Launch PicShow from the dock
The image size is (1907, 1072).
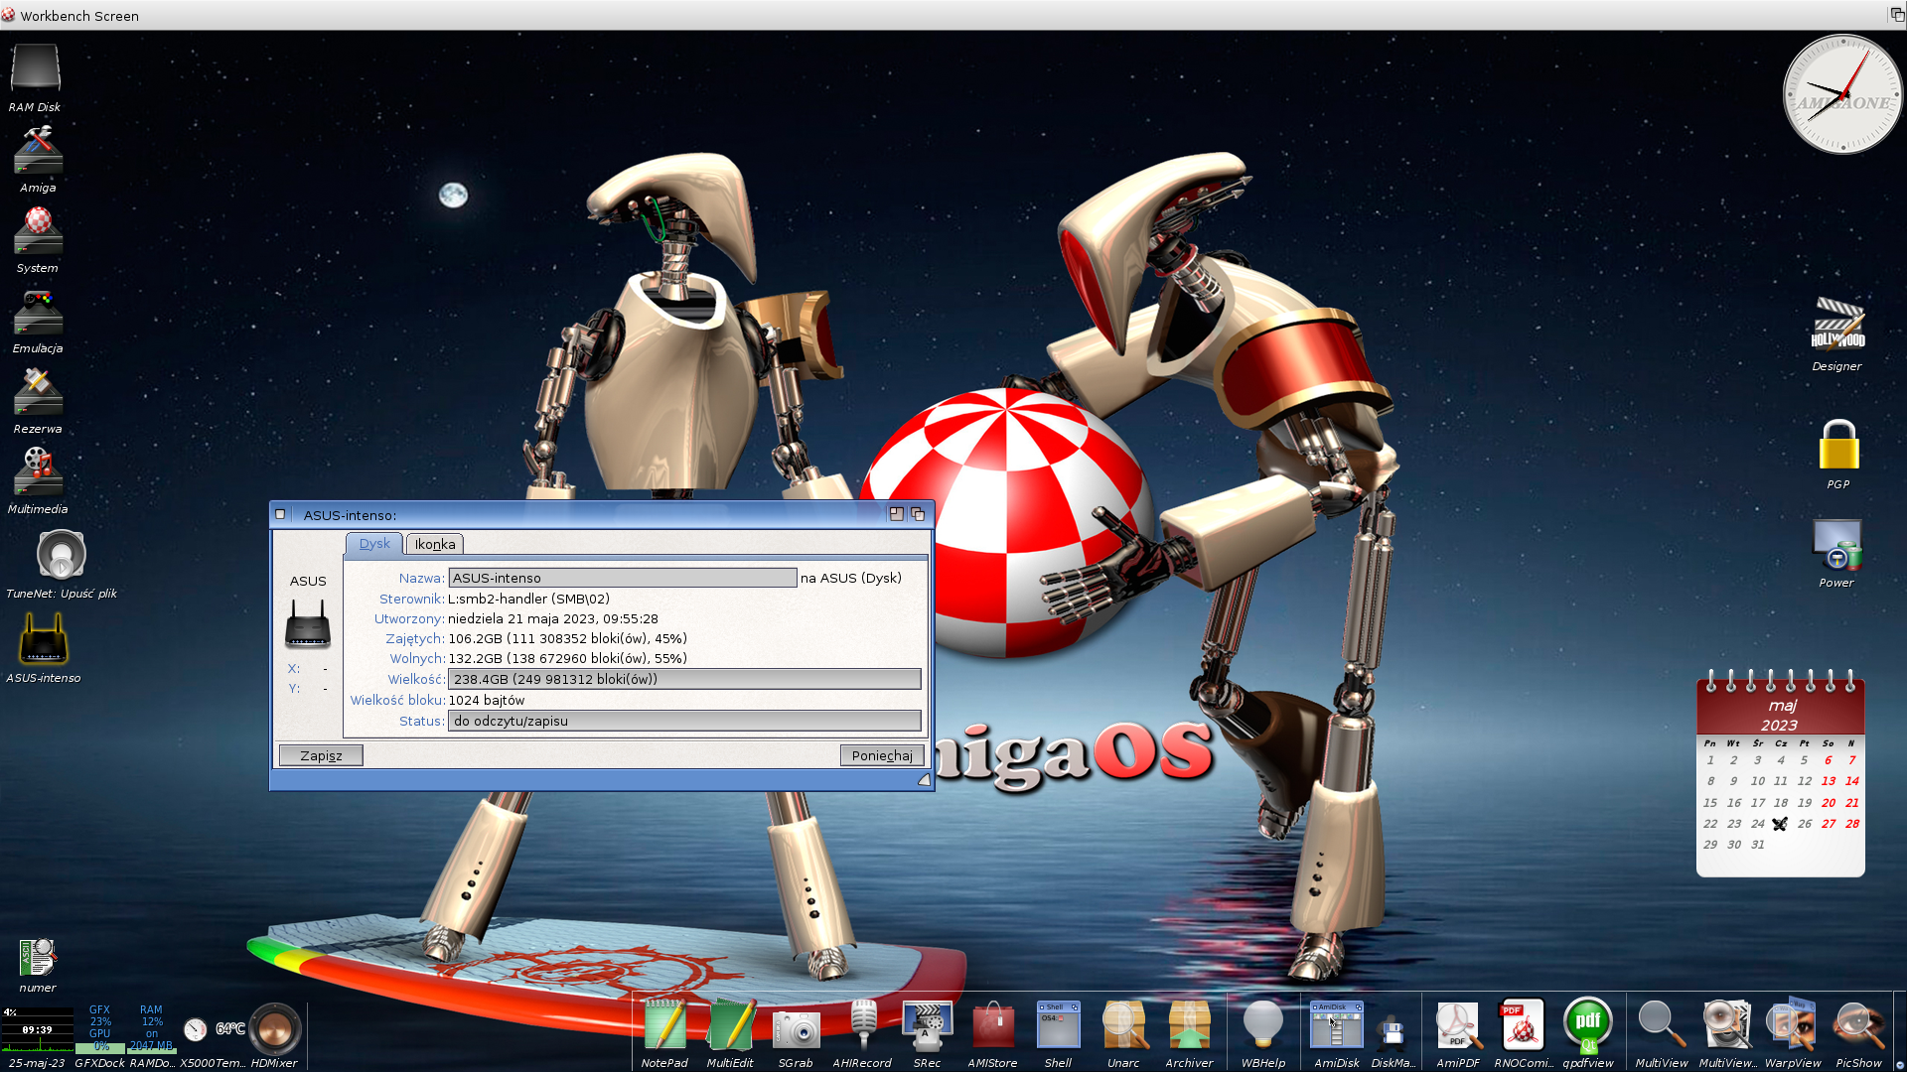coord(1858,1025)
